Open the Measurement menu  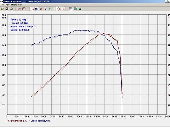pos(17,5)
